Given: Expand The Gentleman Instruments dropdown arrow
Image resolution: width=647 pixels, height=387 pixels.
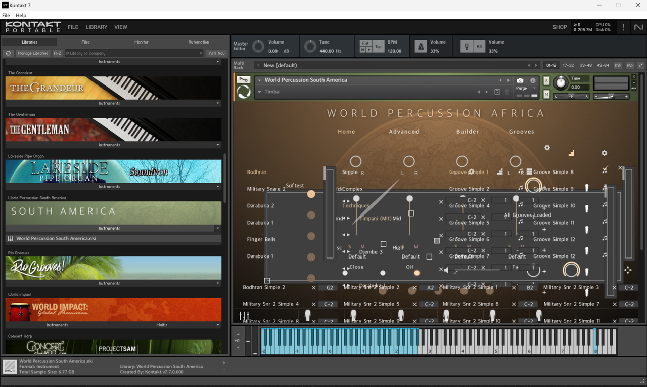Looking at the screenshot, I should coord(218,145).
